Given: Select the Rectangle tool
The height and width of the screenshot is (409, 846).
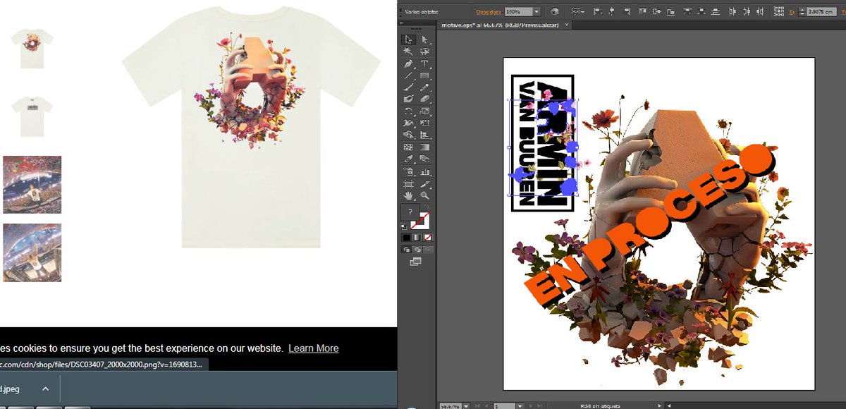Looking at the screenshot, I should point(424,75).
